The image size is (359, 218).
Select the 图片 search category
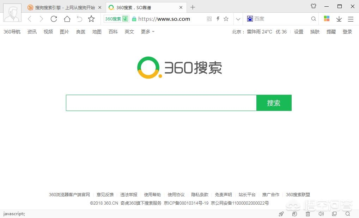coord(65,32)
